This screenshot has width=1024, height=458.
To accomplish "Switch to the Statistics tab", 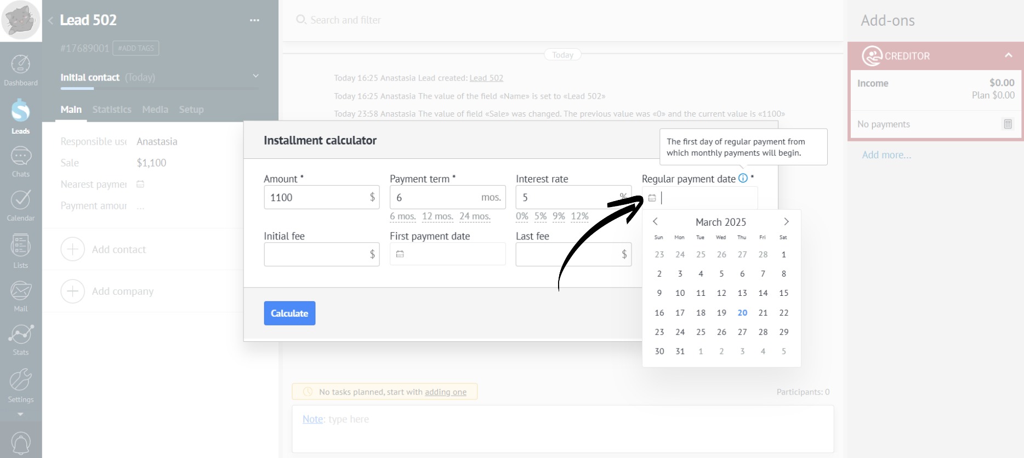I will click(112, 110).
